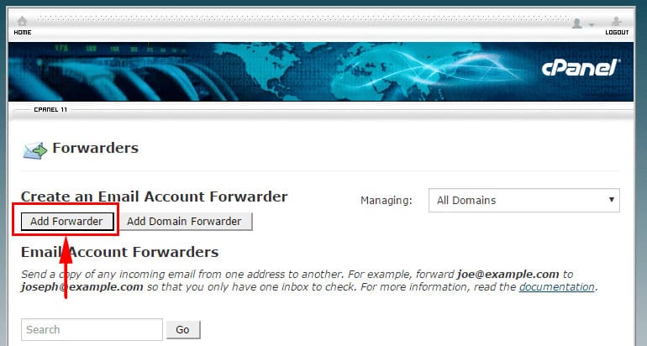The height and width of the screenshot is (346, 647).
Task: Click the Logout person icon
Action: pos(617,22)
